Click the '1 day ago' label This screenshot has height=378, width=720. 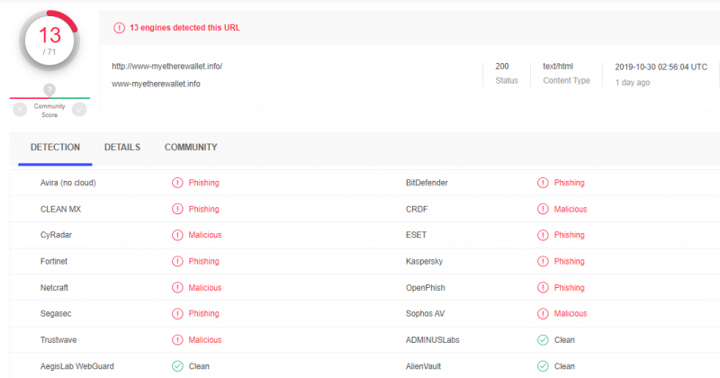pos(633,83)
